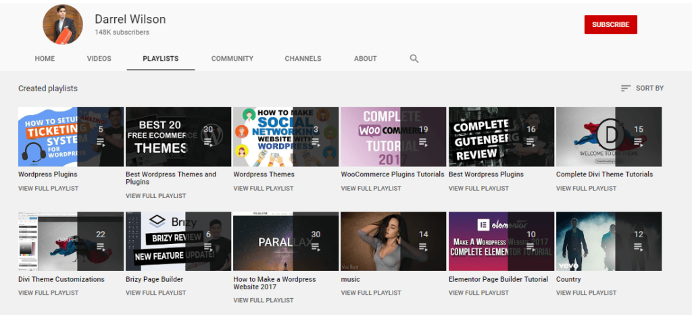Image resolution: width=692 pixels, height=315 pixels.
Task: Open the Community tab
Action: pos(232,59)
